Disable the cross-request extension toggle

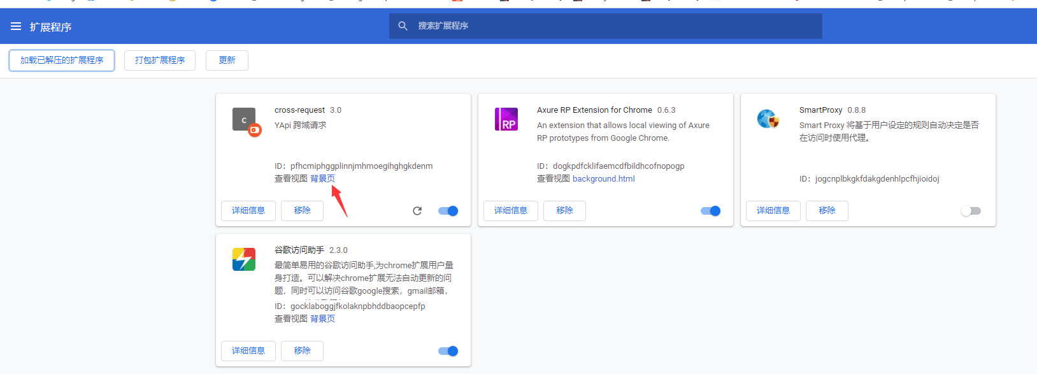(448, 211)
